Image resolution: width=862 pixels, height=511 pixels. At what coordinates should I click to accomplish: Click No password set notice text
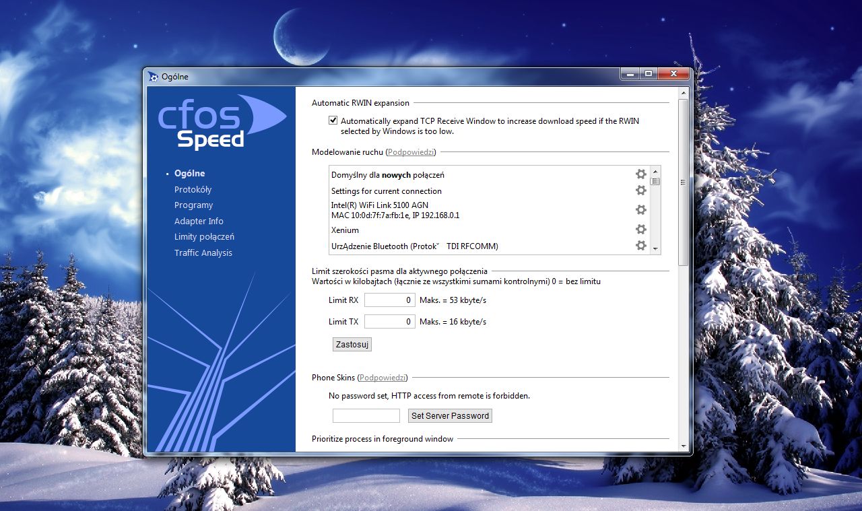pyautogui.click(x=429, y=395)
